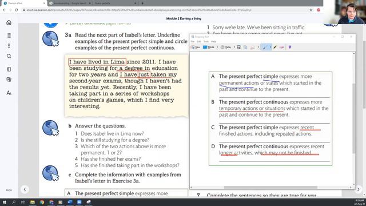366x206 pixels.
Task: Expand the Mode dropdown arrow
Action: point(217,47)
